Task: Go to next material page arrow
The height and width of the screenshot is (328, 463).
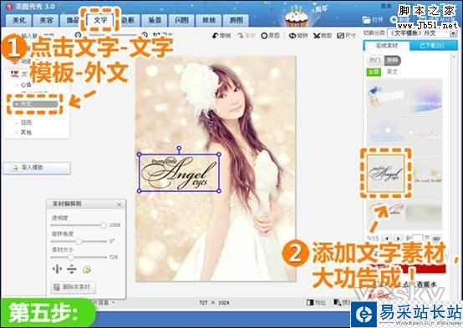Action: pyautogui.click(x=398, y=238)
